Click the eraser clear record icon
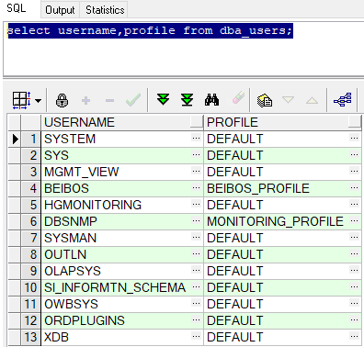 (238, 98)
